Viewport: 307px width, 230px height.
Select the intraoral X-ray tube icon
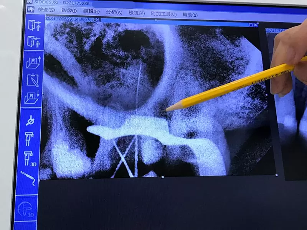[30, 120]
